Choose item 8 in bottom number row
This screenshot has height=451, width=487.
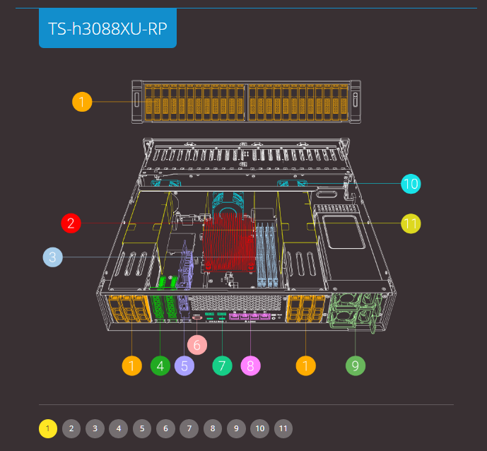[x=213, y=428]
